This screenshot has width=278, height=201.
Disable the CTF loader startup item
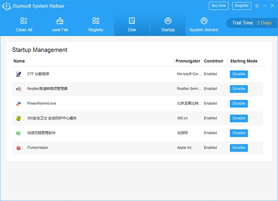(x=239, y=74)
